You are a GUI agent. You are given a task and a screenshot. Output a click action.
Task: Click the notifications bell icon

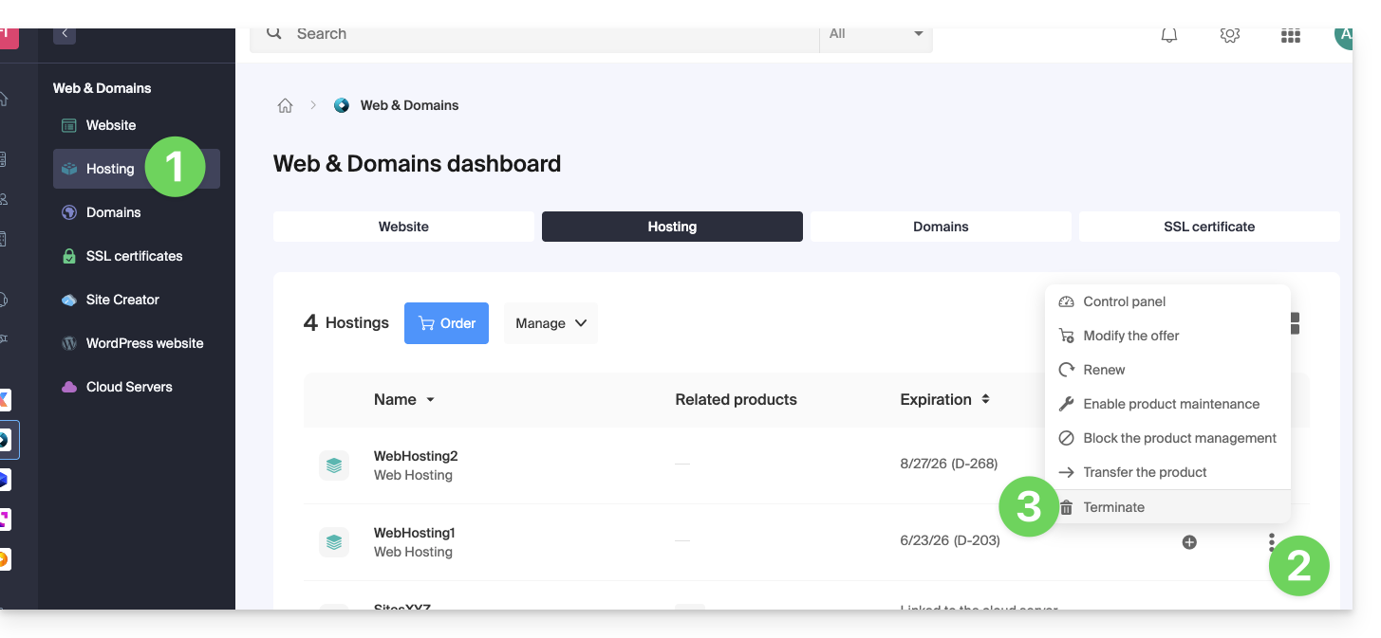[x=1169, y=35]
